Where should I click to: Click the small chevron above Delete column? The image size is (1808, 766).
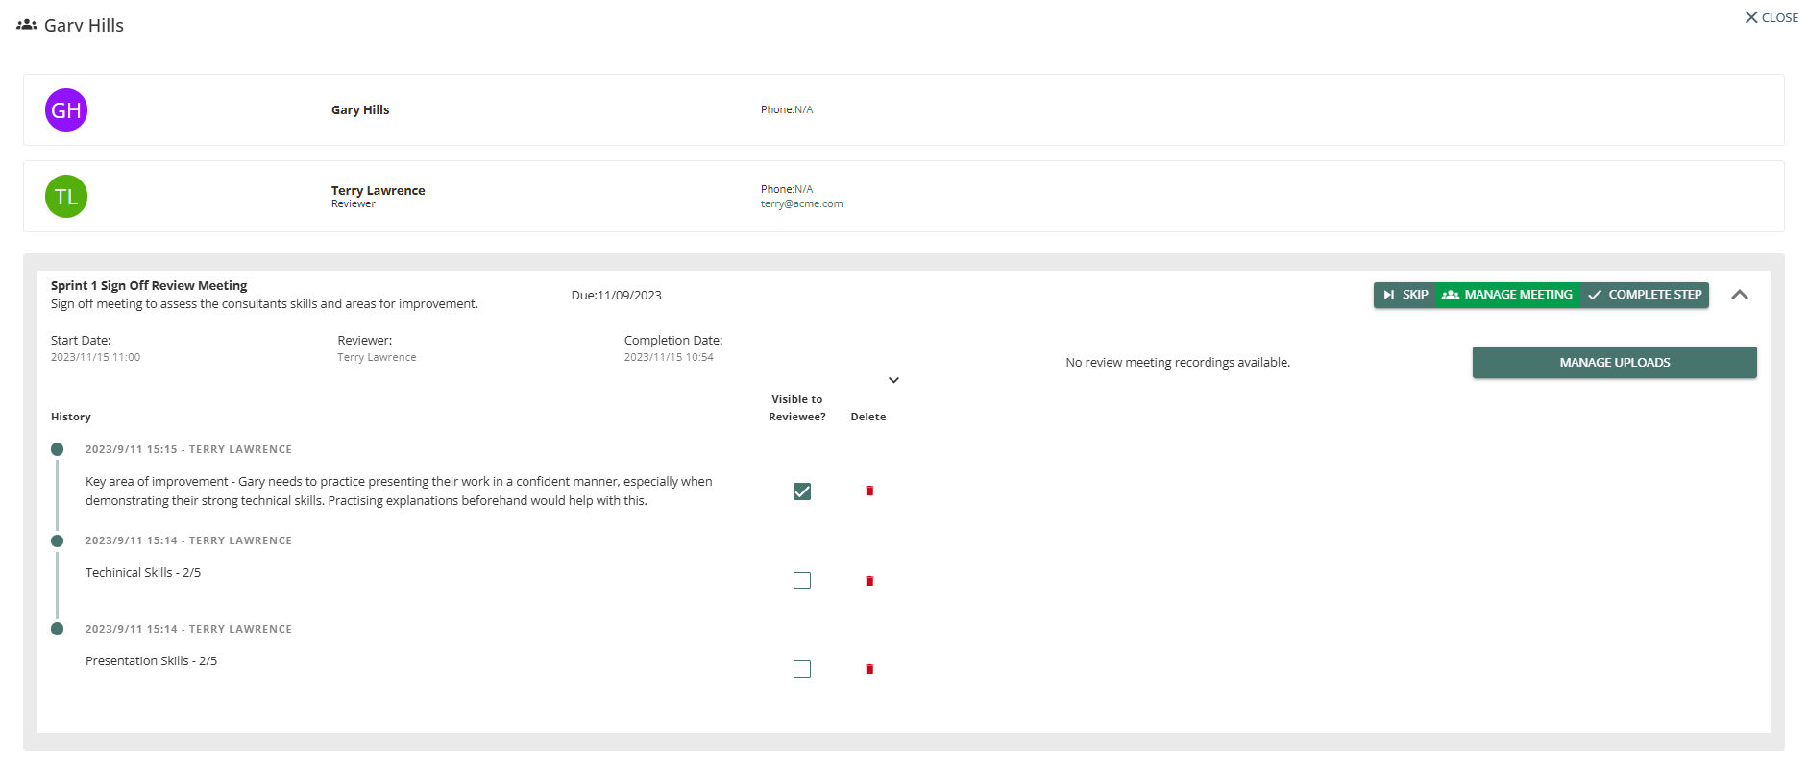coord(893,380)
